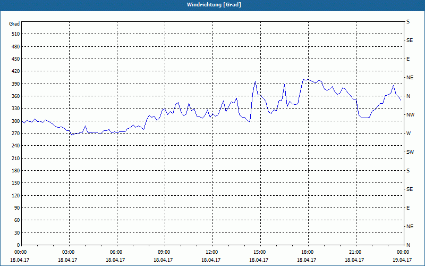
Task: Click the "270" y-axis value
Action: click(16, 134)
